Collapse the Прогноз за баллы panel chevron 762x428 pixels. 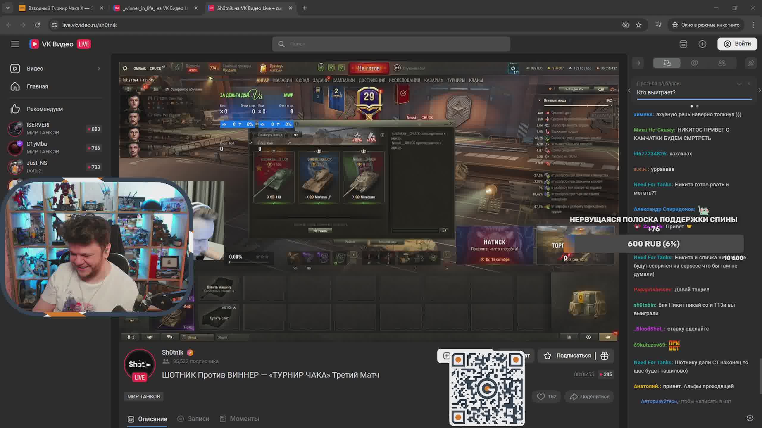coord(739,84)
